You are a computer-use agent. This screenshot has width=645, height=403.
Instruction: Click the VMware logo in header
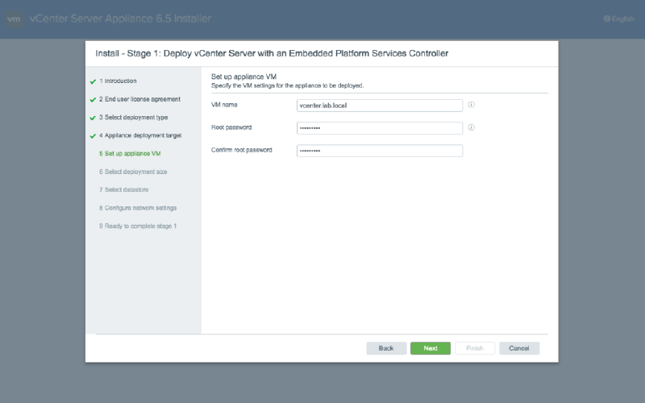pos(14,19)
